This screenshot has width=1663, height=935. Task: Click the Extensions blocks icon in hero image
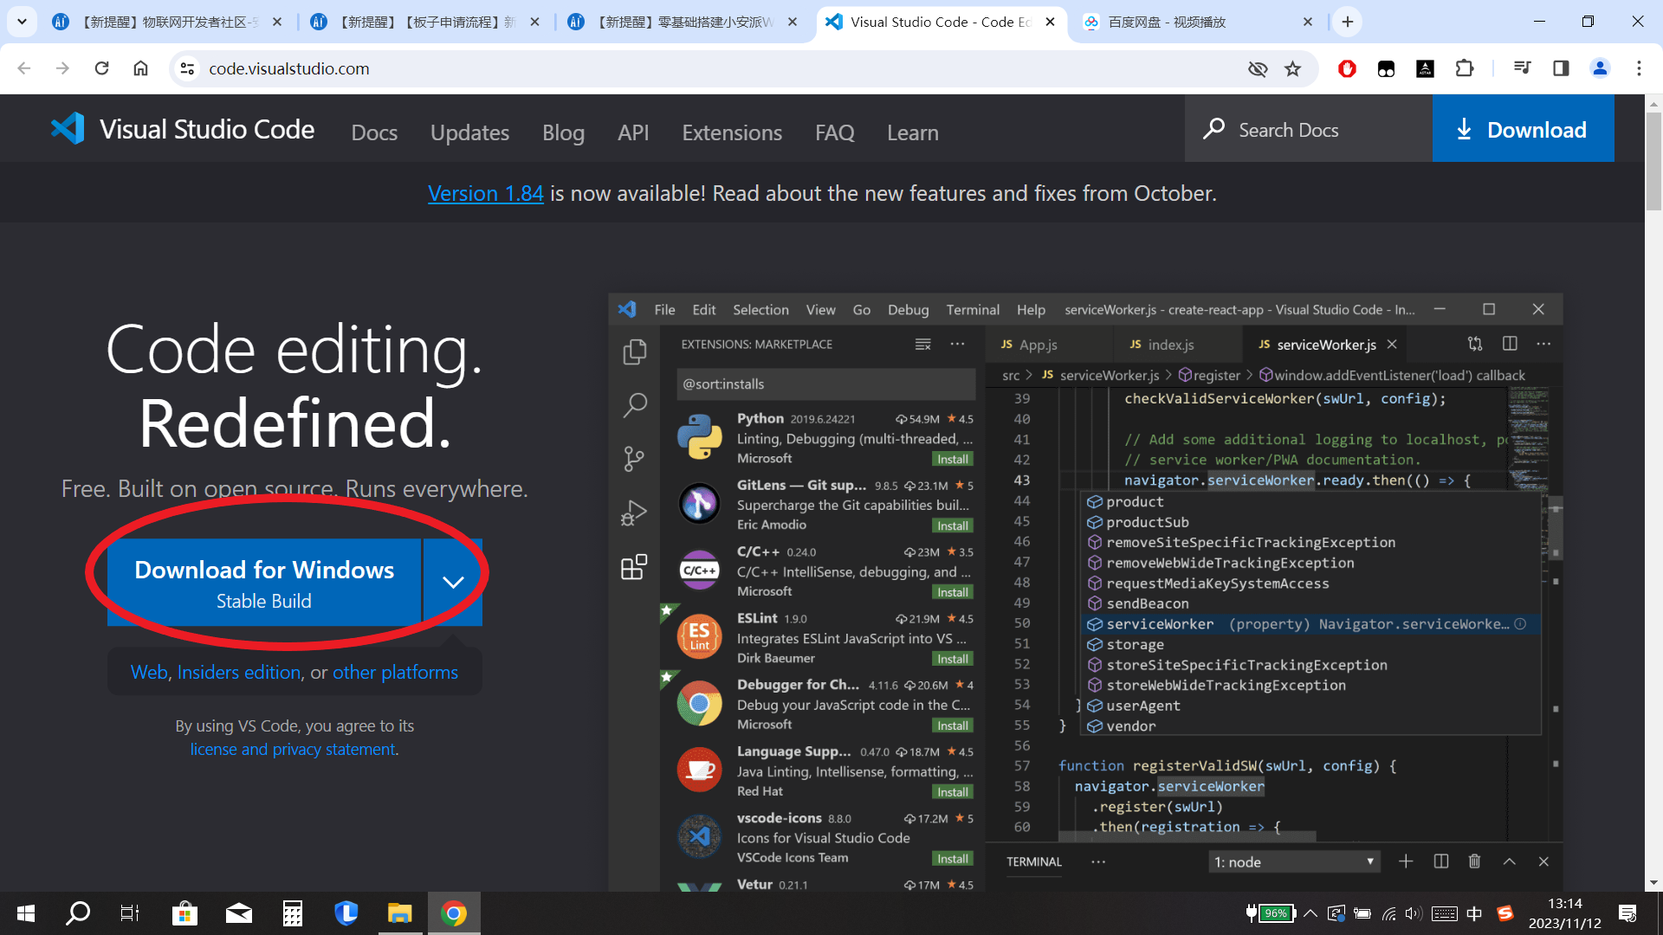634,567
